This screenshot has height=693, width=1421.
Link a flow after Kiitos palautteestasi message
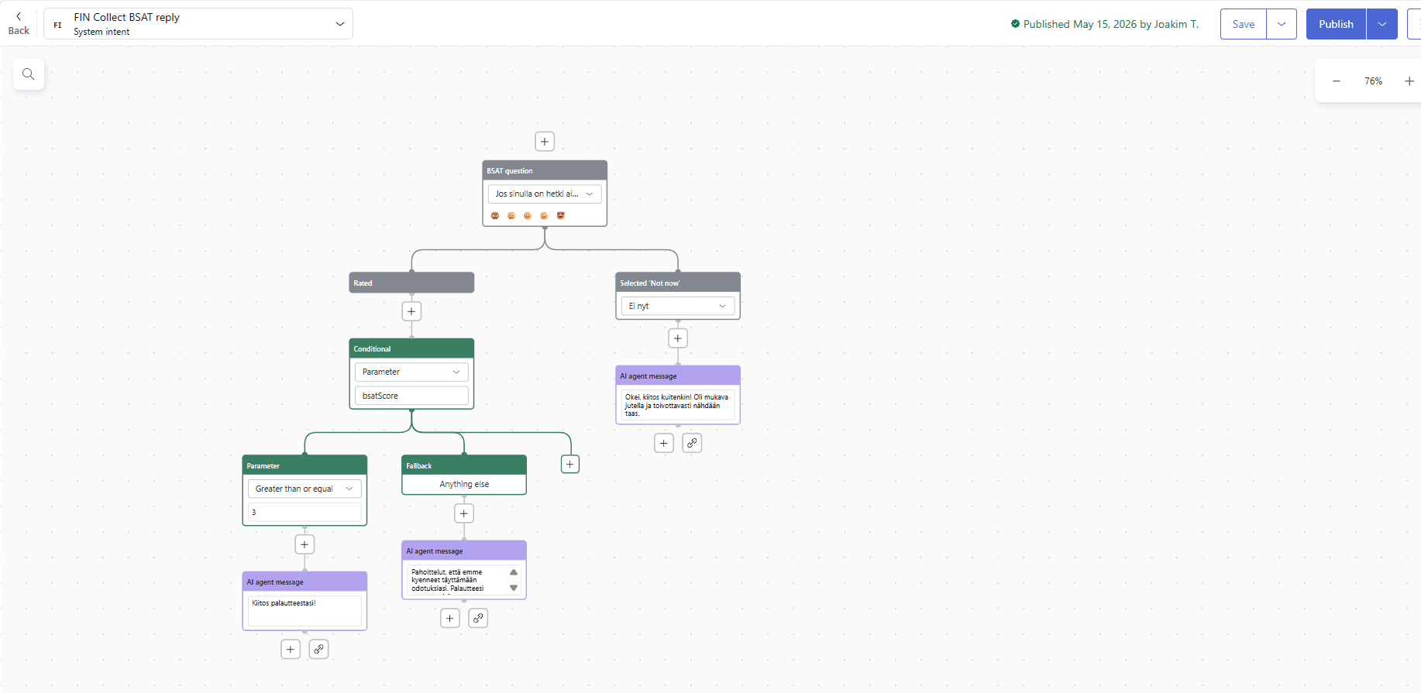click(318, 650)
